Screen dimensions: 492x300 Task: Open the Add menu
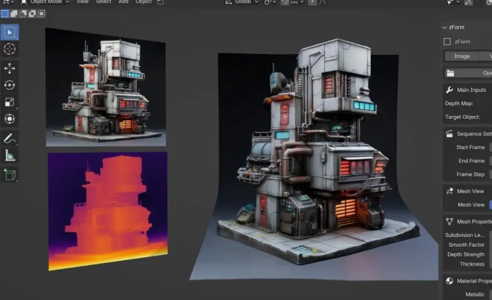pos(123,2)
